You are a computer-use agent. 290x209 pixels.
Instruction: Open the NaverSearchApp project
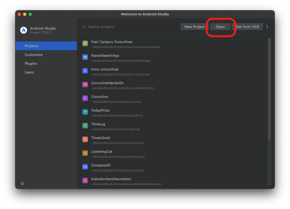pyautogui.click(x=105, y=55)
